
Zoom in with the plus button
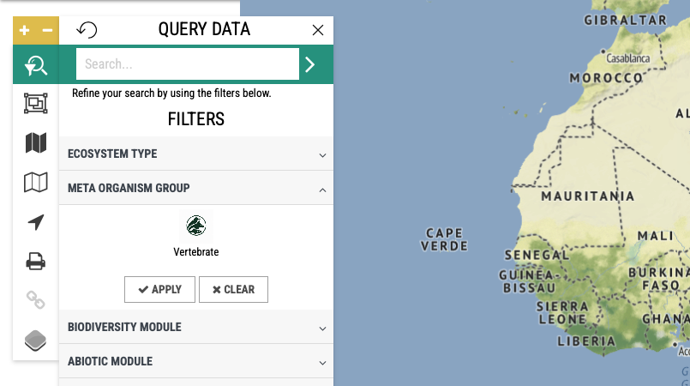click(x=25, y=30)
